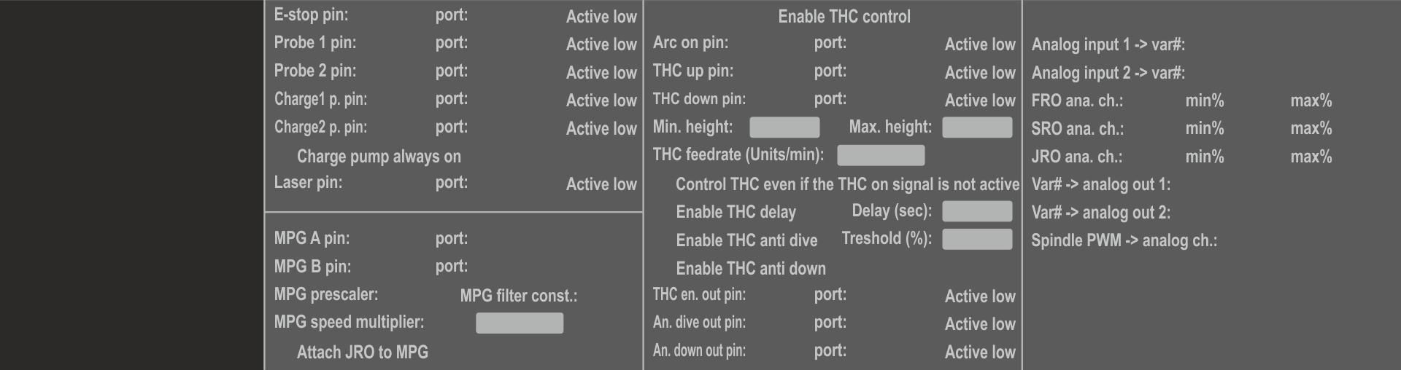Image resolution: width=1401 pixels, height=370 pixels.
Task: Select the Treshold (%) input field
Action: (x=977, y=240)
